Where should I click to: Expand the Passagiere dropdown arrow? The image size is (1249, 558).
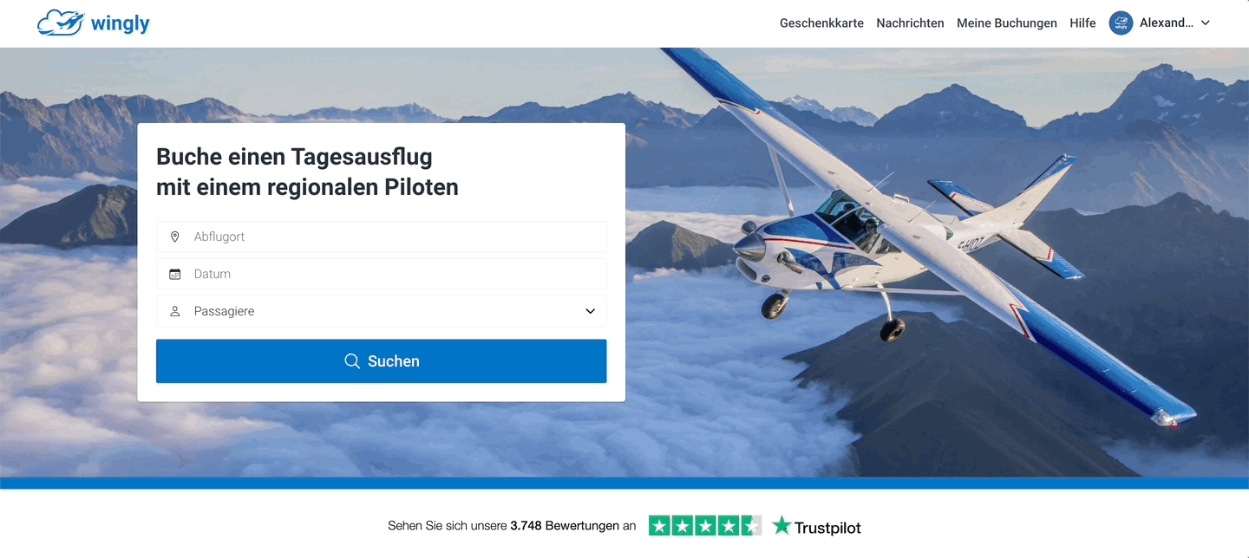click(591, 311)
